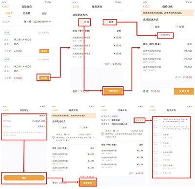
Task: Click the 添加地址 link
Action: point(165,35)
